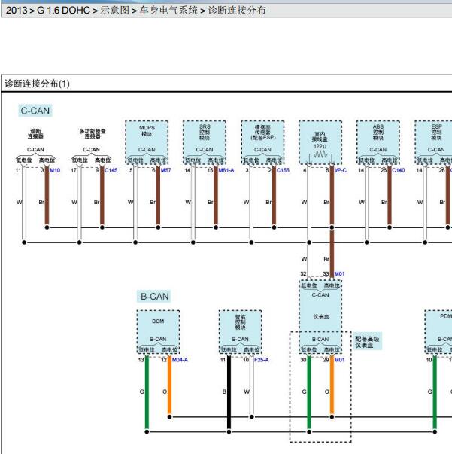Open the M04-A connector link below BCM
Screen dimensions: 452x454
coord(180,360)
